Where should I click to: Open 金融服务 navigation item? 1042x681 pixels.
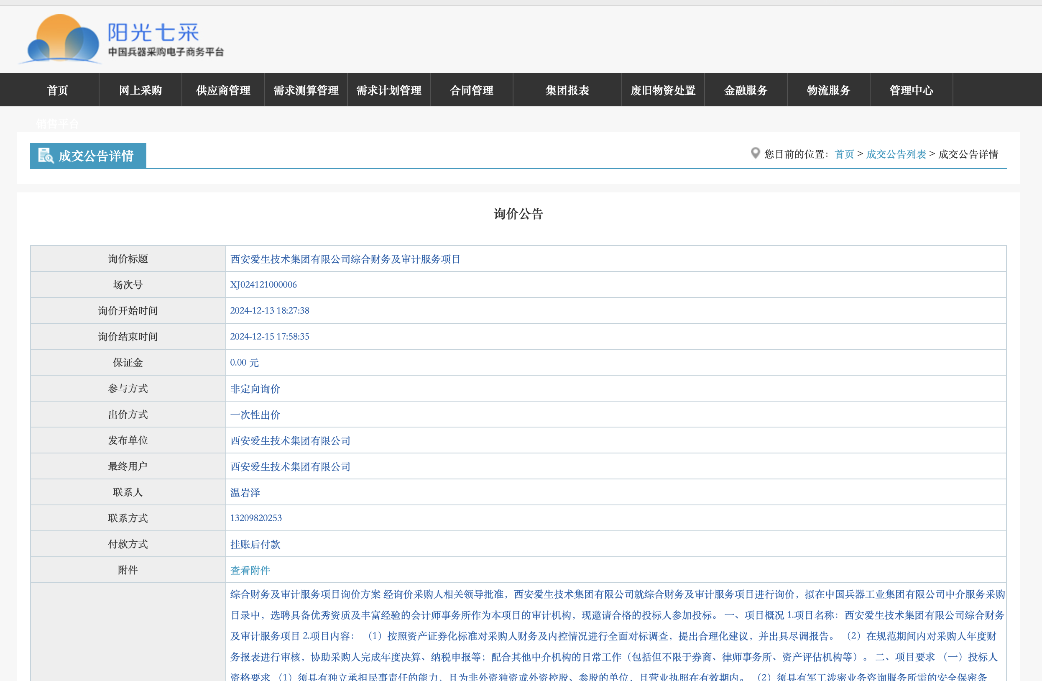pos(745,90)
